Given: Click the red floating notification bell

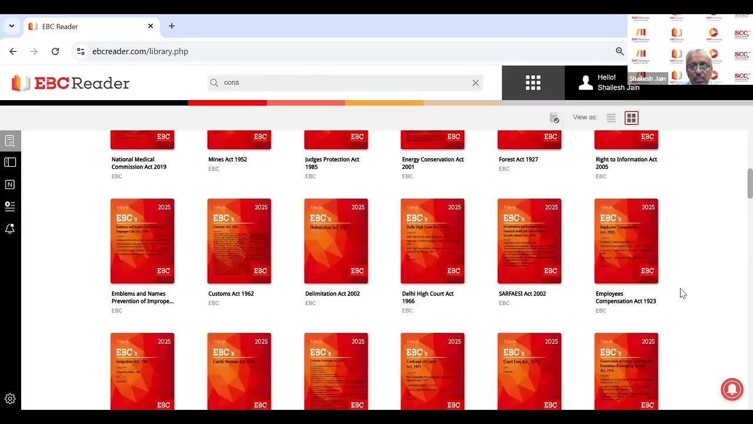Looking at the screenshot, I should (x=732, y=389).
